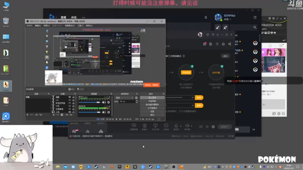Remove the selected scene with the minus icon

pos(31,115)
